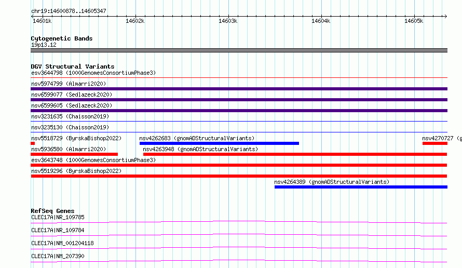Open variant nsv5519296 (ByrskaBishop2022) label
Screen dimensions: 462x268
tap(76, 171)
